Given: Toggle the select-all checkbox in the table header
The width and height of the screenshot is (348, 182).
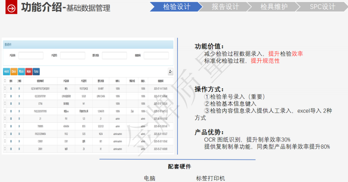Looking at the screenshot, I should pyautogui.click(x=5, y=81).
